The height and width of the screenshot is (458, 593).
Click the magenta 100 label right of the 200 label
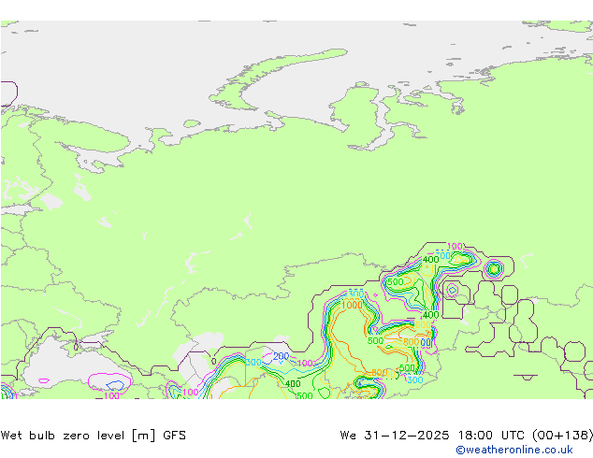click(305, 364)
